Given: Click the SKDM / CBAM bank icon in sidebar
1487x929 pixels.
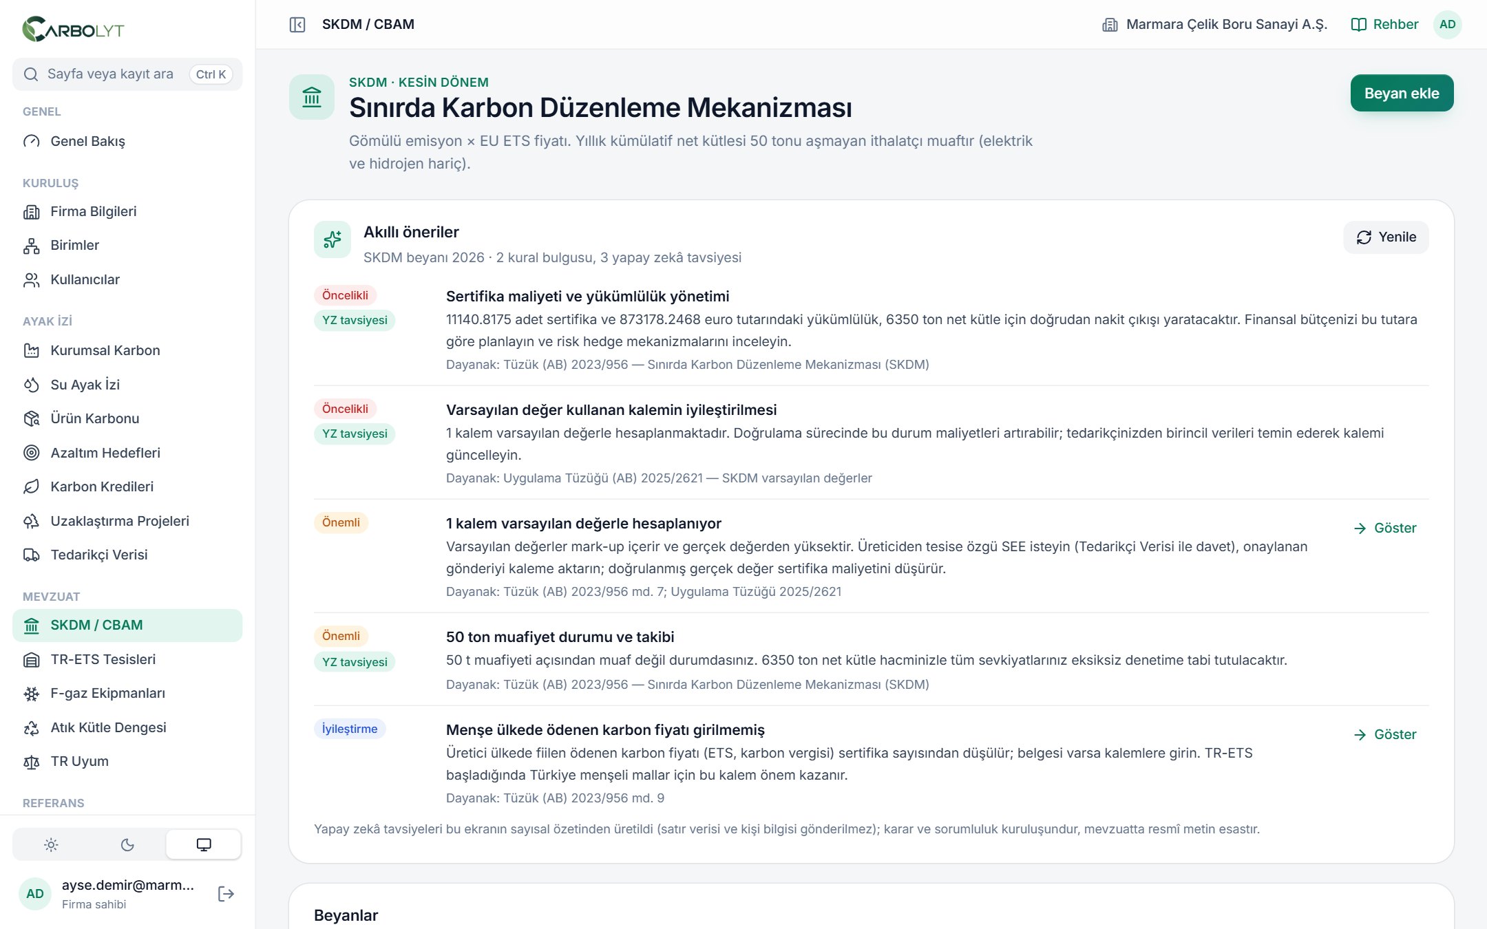Looking at the screenshot, I should pos(32,626).
